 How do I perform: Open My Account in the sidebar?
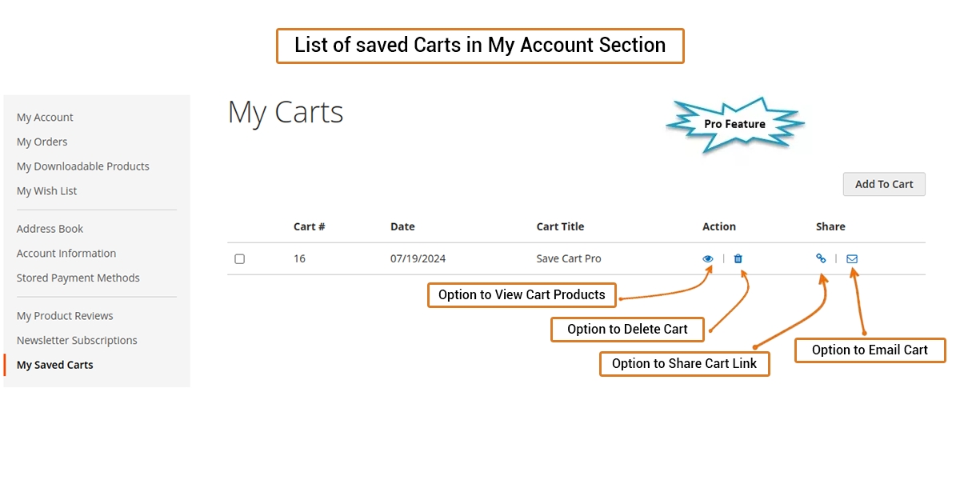45,118
